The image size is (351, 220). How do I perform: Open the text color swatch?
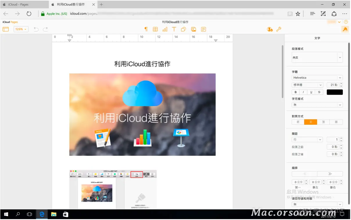point(335,92)
